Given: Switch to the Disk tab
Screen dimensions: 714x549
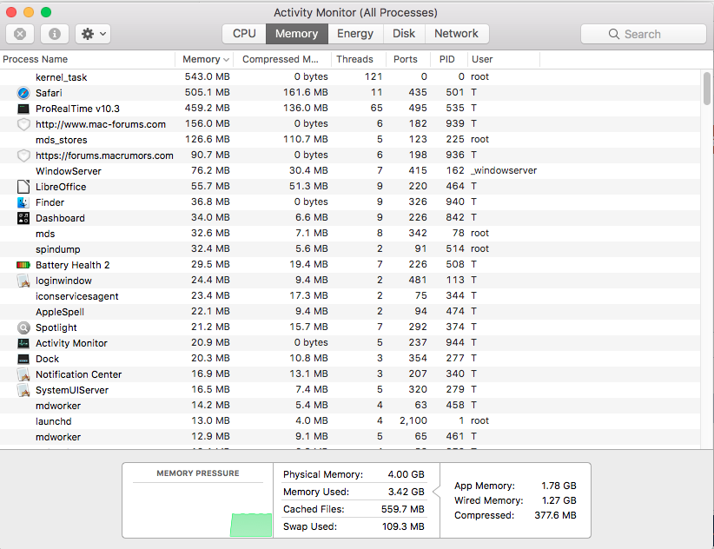Looking at the screenshot, I should point(404,34).
